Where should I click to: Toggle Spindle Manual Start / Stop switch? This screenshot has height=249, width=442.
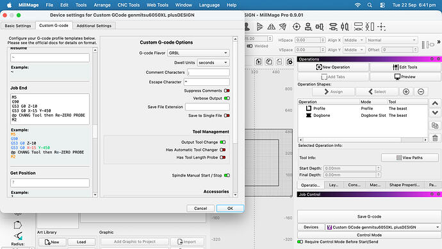[x=227, y=175]
